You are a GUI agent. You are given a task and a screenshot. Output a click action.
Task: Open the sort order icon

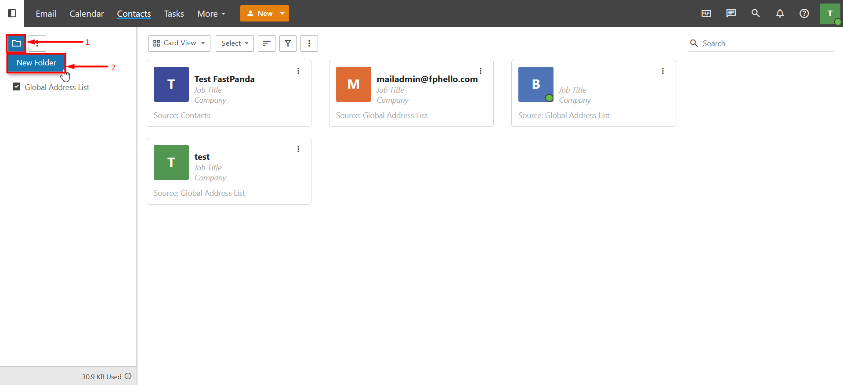(x=266, y=43)
